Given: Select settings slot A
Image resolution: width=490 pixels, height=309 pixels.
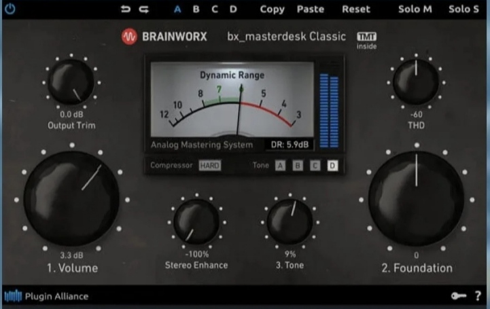Looking at the screenshot, I should pos(177,10).
